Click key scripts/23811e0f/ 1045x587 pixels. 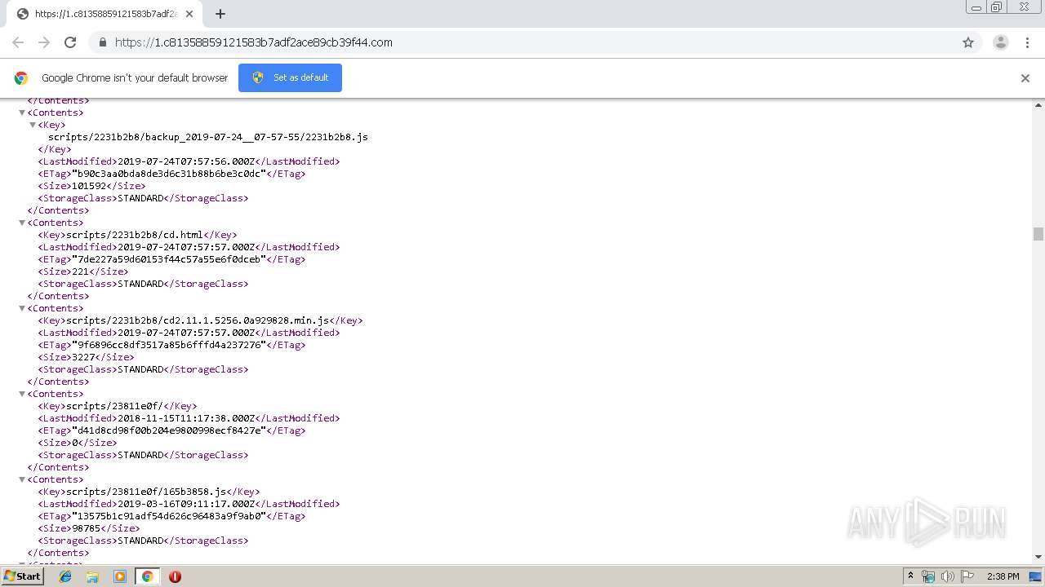pos(115,406)
